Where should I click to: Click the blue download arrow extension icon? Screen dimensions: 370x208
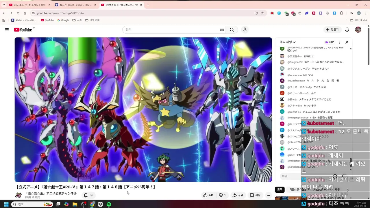(334, 13)
